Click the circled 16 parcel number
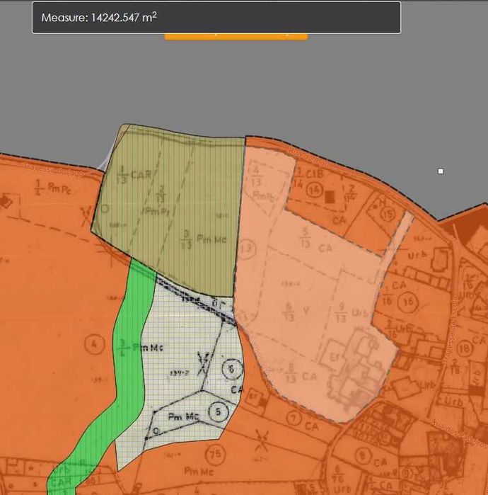 pos(407,302)
